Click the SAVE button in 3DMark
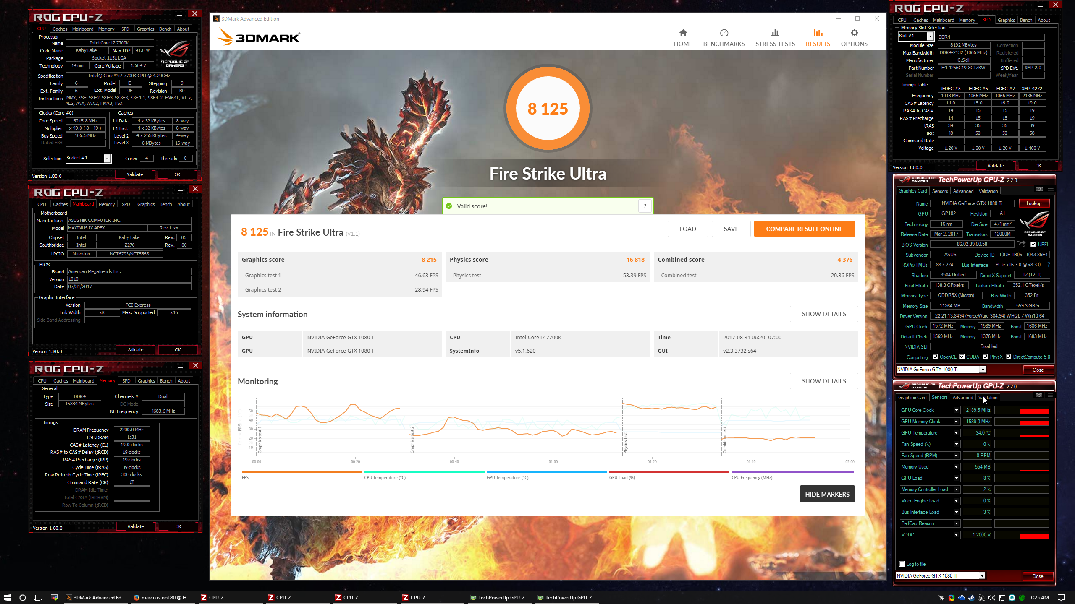Screen dimensions: 1075x604 (731, 229)
